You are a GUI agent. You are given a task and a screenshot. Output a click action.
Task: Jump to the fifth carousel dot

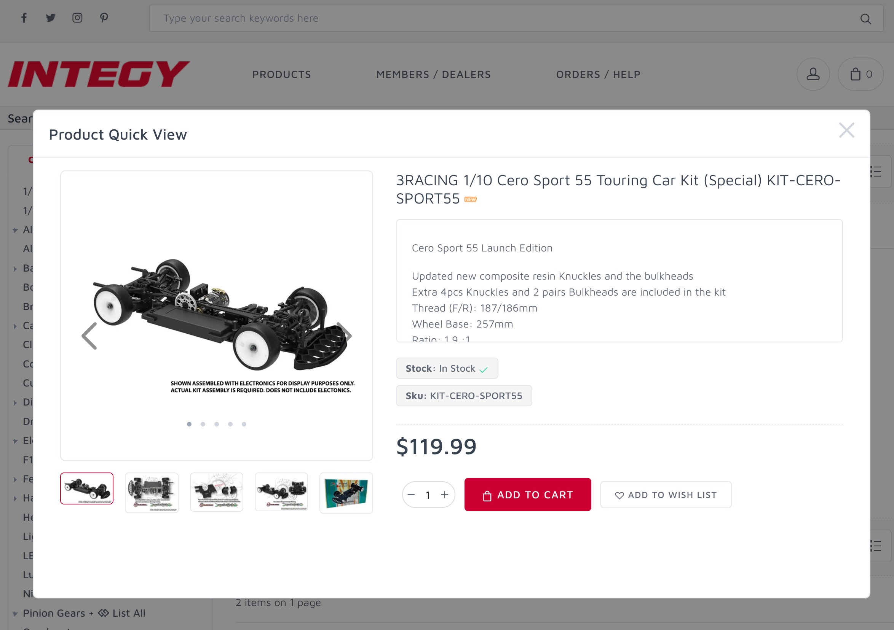click(244, 424)
